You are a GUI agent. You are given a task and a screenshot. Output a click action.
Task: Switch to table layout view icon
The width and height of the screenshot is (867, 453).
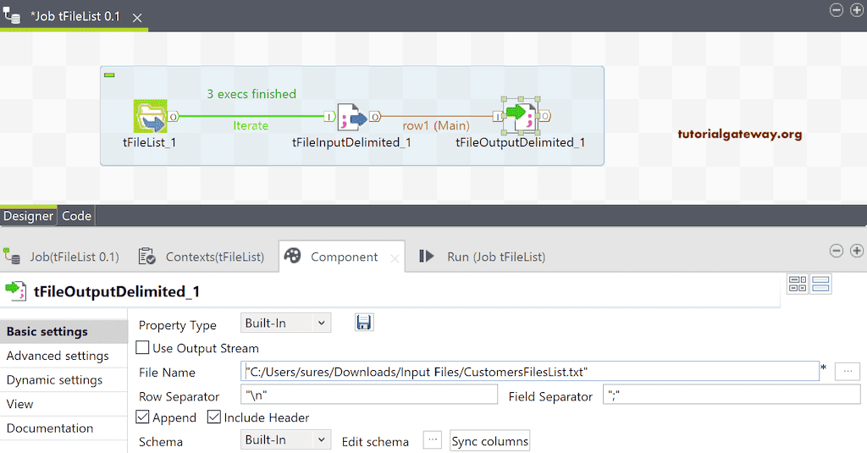click(798, 284)
